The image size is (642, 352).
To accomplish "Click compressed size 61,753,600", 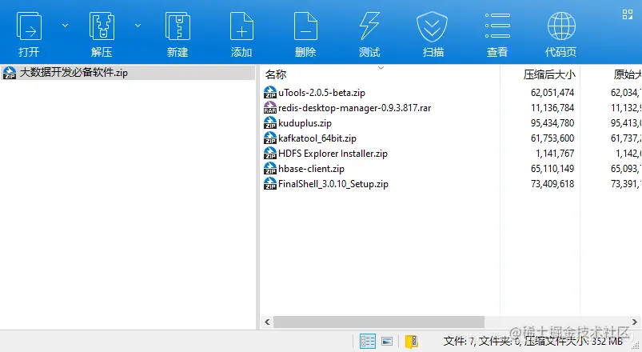I will (x=552, y=138).
